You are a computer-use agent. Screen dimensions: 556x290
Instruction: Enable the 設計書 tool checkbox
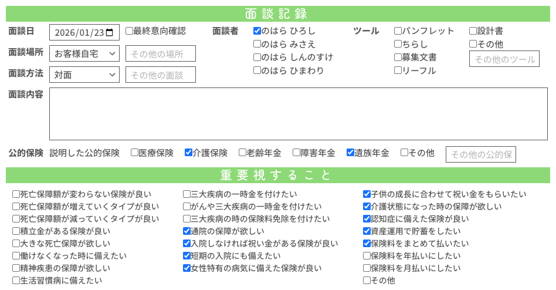click(473, 31)
